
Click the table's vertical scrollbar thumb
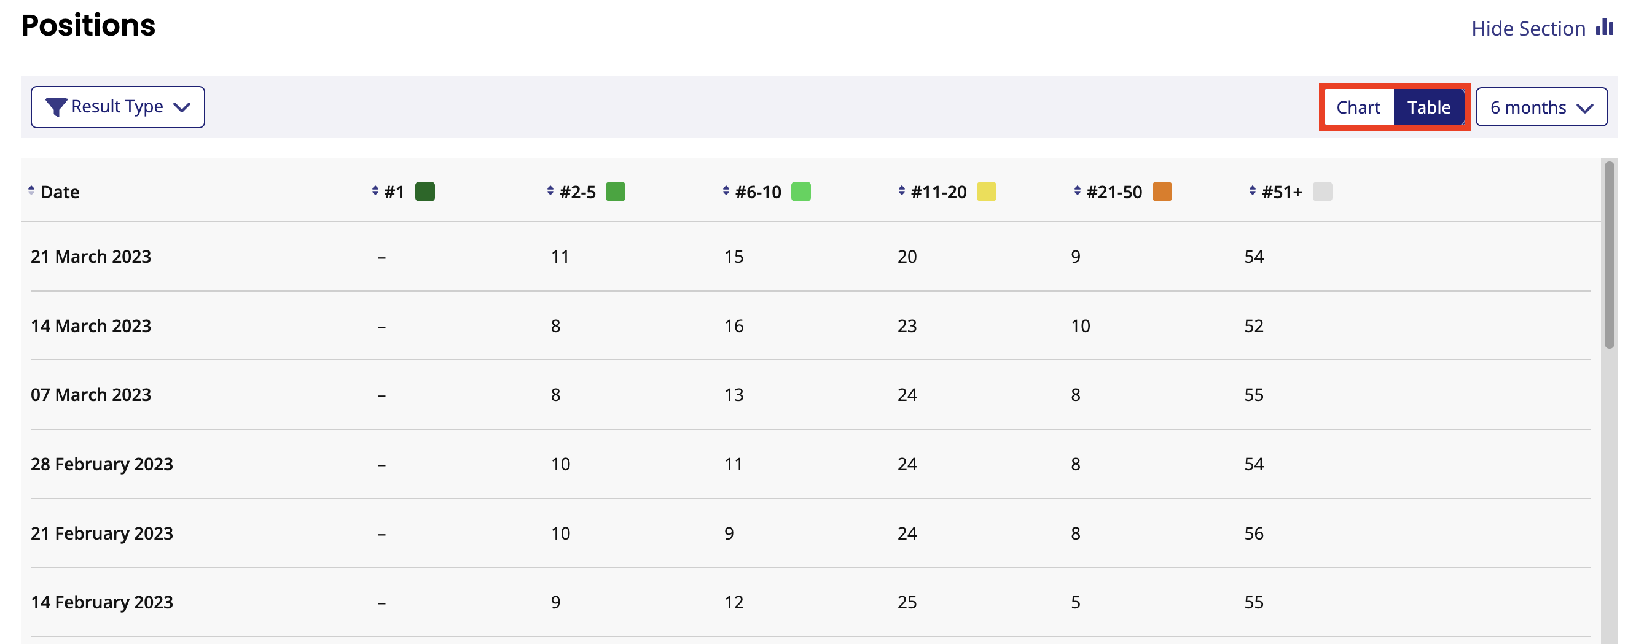coord(1609,254)
